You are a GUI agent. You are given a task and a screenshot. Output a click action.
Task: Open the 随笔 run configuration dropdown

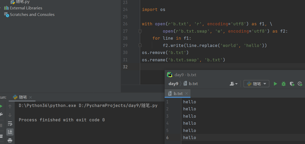256,84
